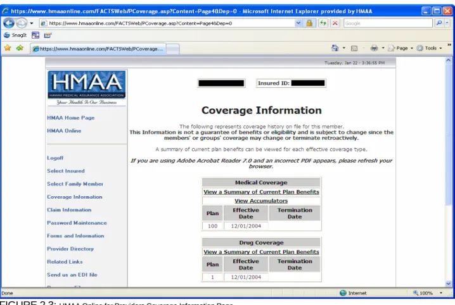
Task: Open the Provider Directory link
Action: [x=70, y=249]
